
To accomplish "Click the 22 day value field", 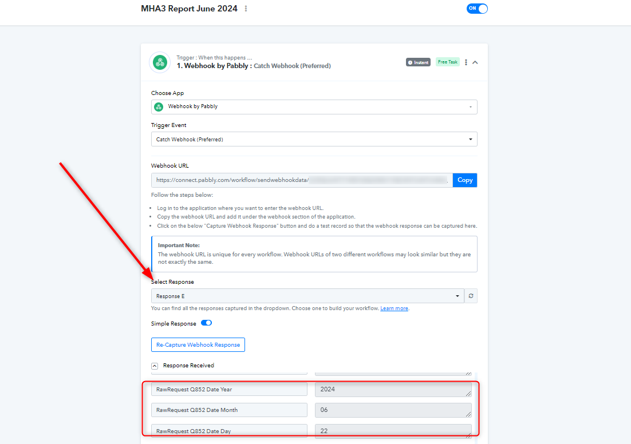I will coord(393,431).
